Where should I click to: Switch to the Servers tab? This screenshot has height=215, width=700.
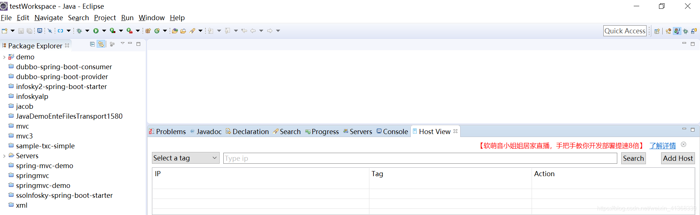coord(357,131)
